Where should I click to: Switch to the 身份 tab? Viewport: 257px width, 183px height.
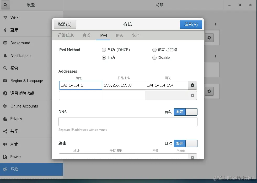click(x=87, y=35)
